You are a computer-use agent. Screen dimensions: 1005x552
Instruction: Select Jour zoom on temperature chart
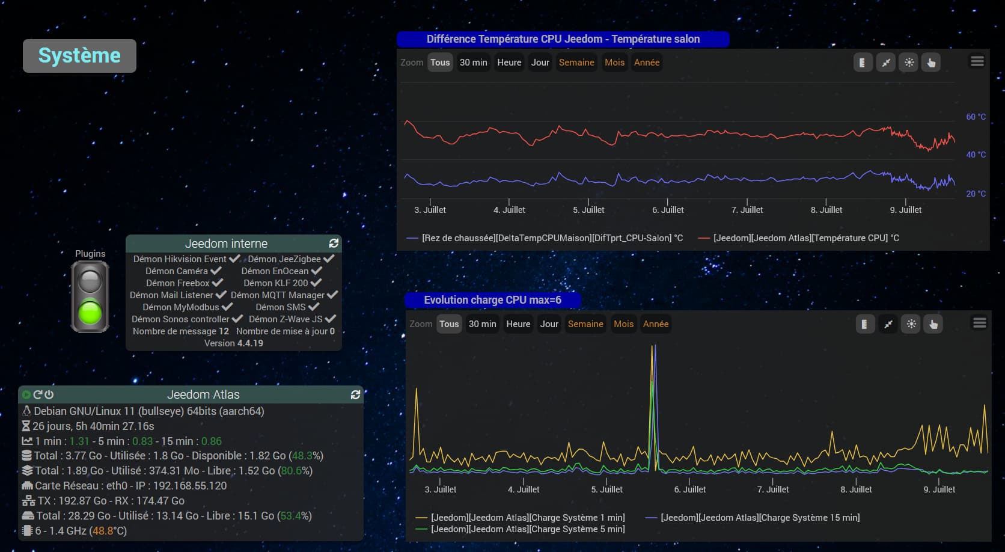(540, 63)
